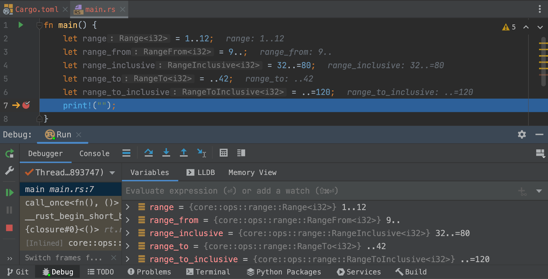Pause the program
Image resolution: width=548 pixels, height=279 pixels.
coord(10,210)
